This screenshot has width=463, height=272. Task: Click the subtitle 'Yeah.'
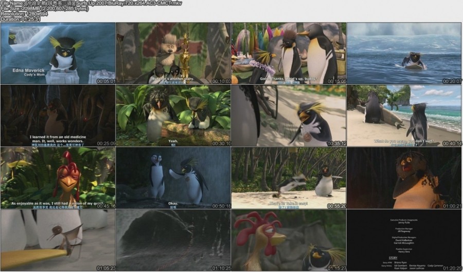173,141
